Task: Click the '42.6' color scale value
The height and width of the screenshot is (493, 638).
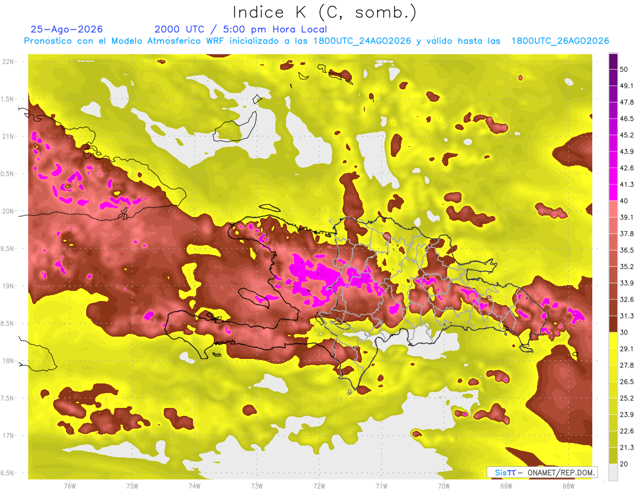Action: click(x=627, y=168)
